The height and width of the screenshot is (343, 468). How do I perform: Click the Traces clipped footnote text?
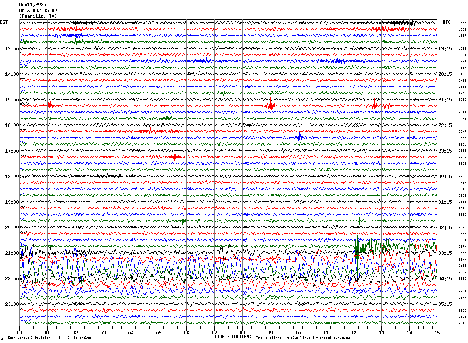[x=303, y=338]
